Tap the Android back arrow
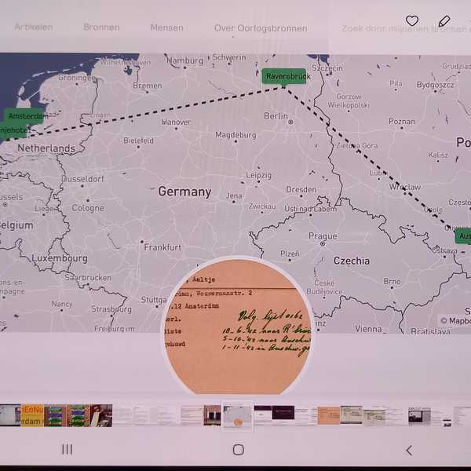This screenshot has width=471, height=471. (409, 451)
